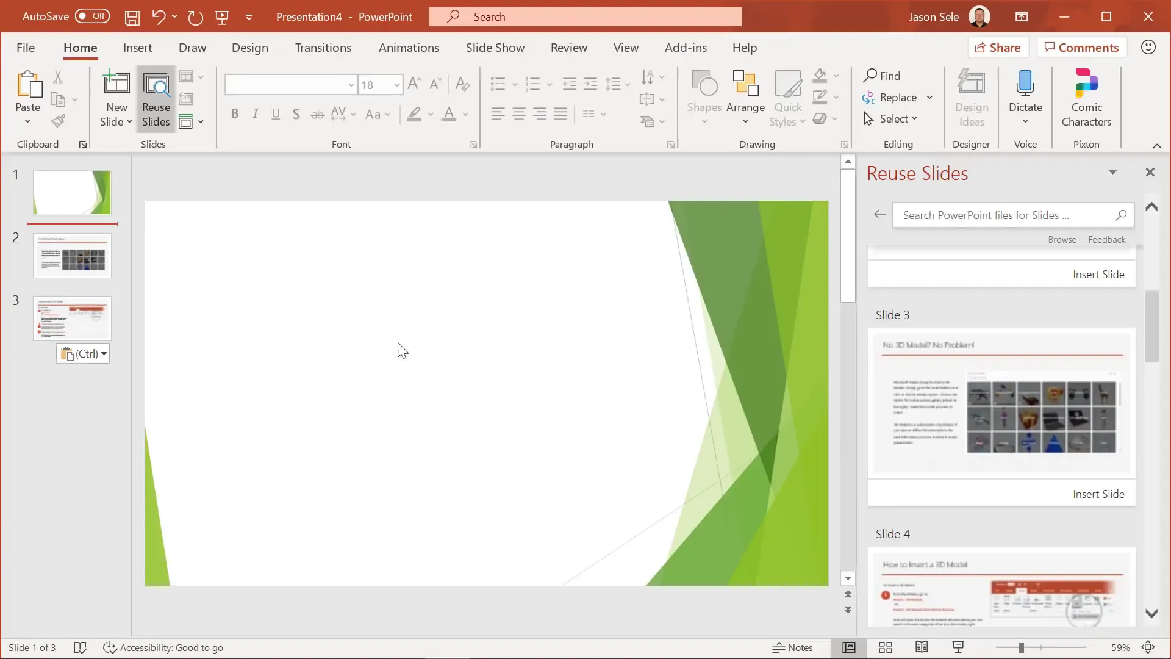This screenshot has width=1171, height=659.
Task: Toggle Italic formatting
Action: coord(256,113)
